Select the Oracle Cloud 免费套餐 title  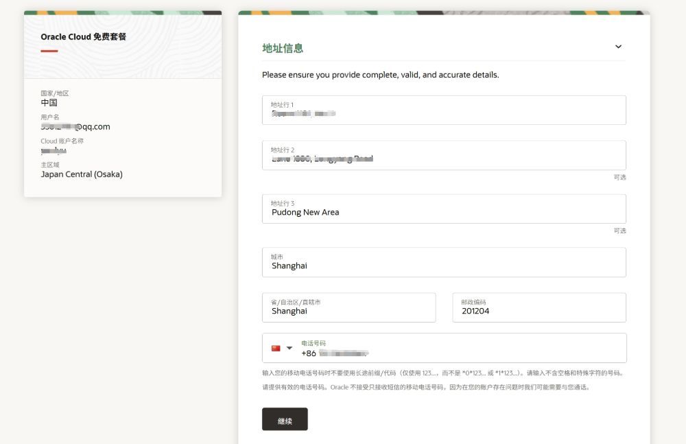[x=83, y=37]
